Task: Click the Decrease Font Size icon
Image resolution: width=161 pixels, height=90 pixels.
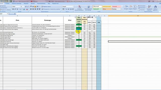Action: click(28, 6)
